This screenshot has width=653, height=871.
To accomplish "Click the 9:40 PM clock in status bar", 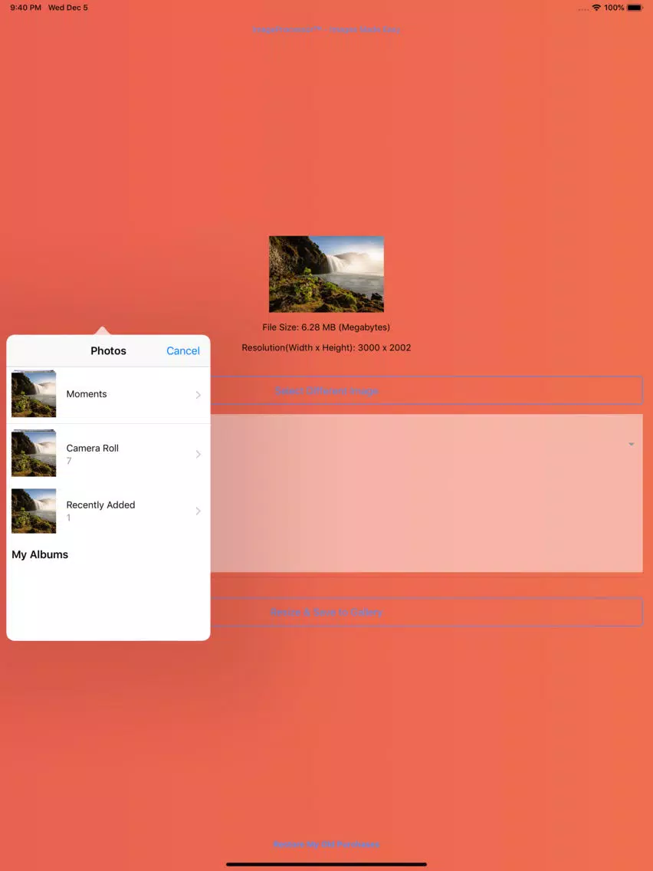I will [25, 8].
